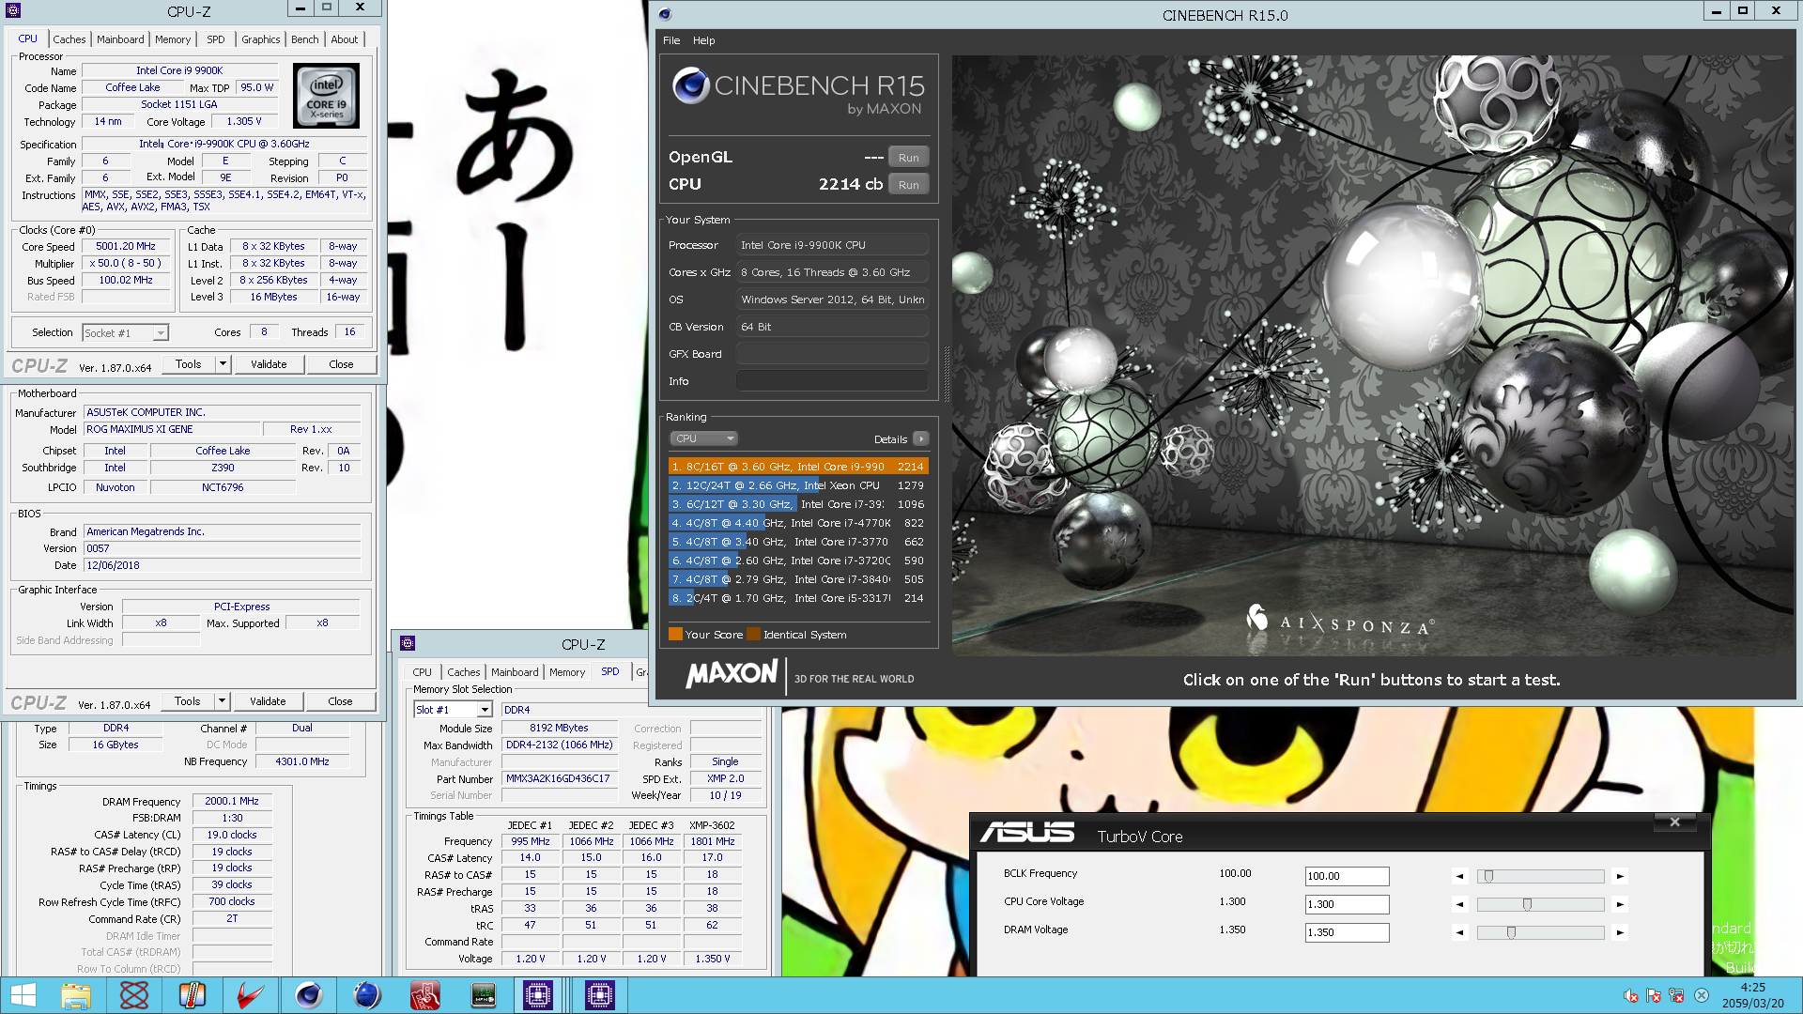Open the blue sphere taskbar icon

pos(367,995)
